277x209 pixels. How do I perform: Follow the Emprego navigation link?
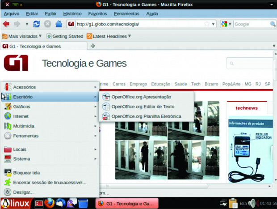(138, 84)
